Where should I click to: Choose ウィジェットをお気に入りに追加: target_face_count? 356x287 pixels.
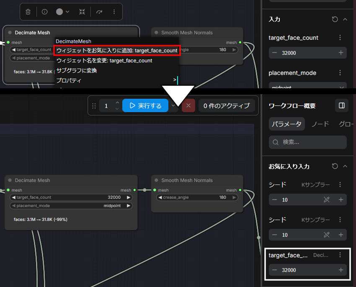(117, 50)
